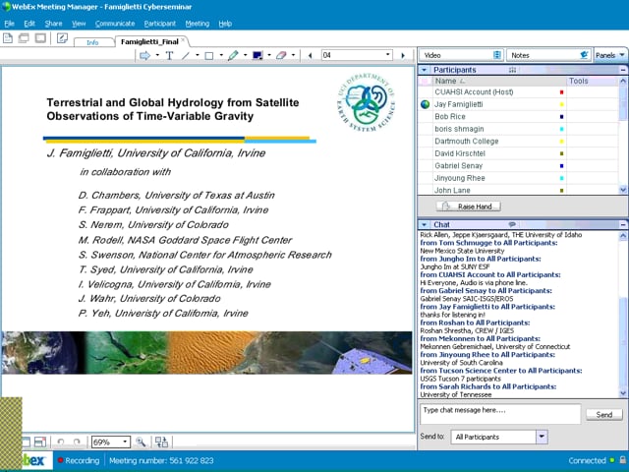Select the Pointer arrow annotation tool
629x472 pixels.
[144, 55]
